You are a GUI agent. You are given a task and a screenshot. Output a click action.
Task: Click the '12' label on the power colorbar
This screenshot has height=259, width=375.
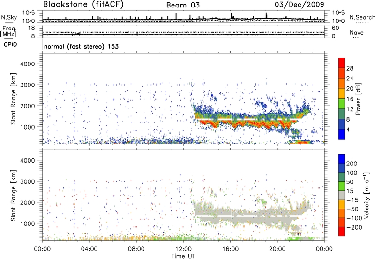(x=350, y=109)
